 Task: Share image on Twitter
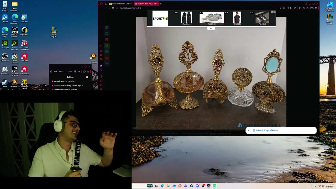click(x=107, y=34)
